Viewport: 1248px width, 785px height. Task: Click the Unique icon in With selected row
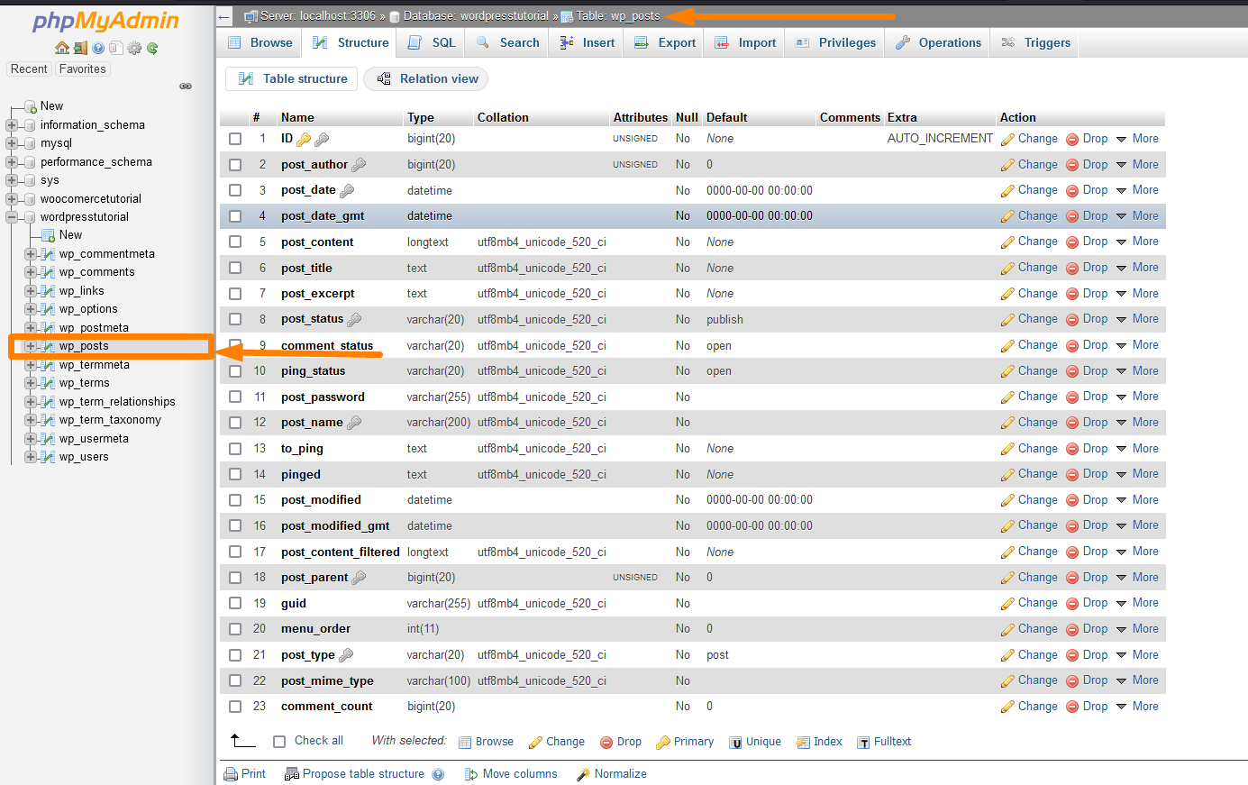[735, 742]
